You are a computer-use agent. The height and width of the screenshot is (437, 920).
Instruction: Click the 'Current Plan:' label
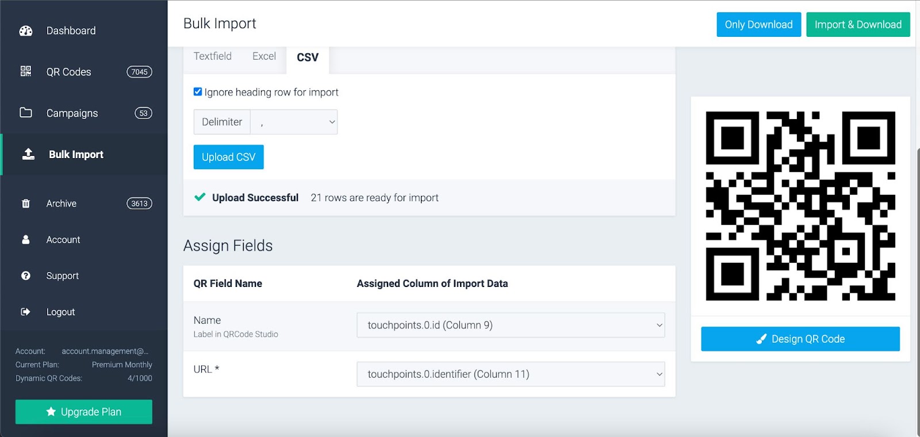[37, 365]
